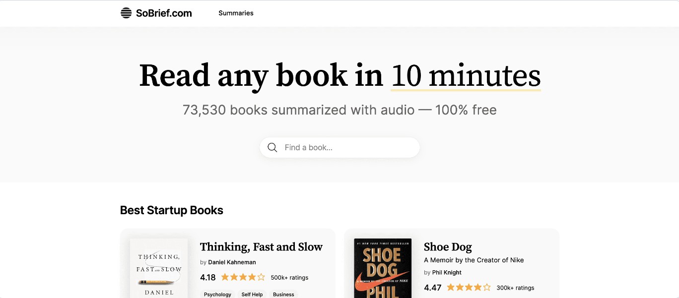The height and width of the screenshot is (298, 679).
Task: Click the Shoe Dog subtitle about Nike
Action: (474, 260)
